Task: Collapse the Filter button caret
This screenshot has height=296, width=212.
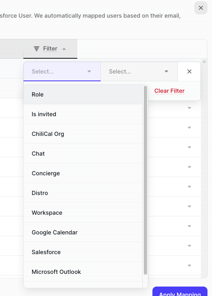Action: click(64, 49)
